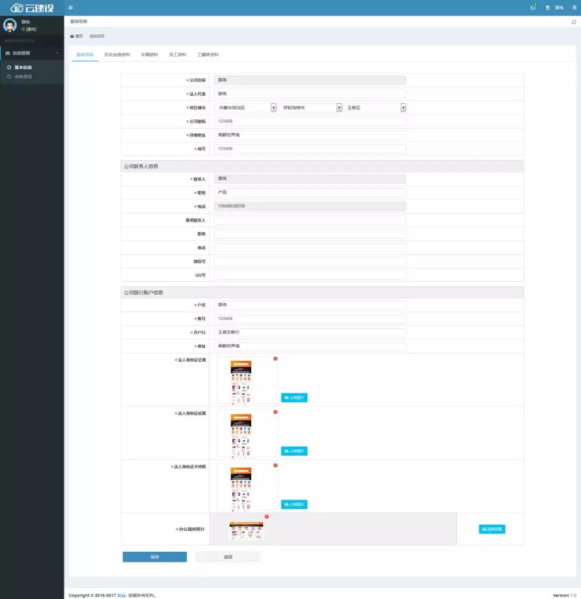Open the district dropdown showing 玉泉区

pos(374,108)
